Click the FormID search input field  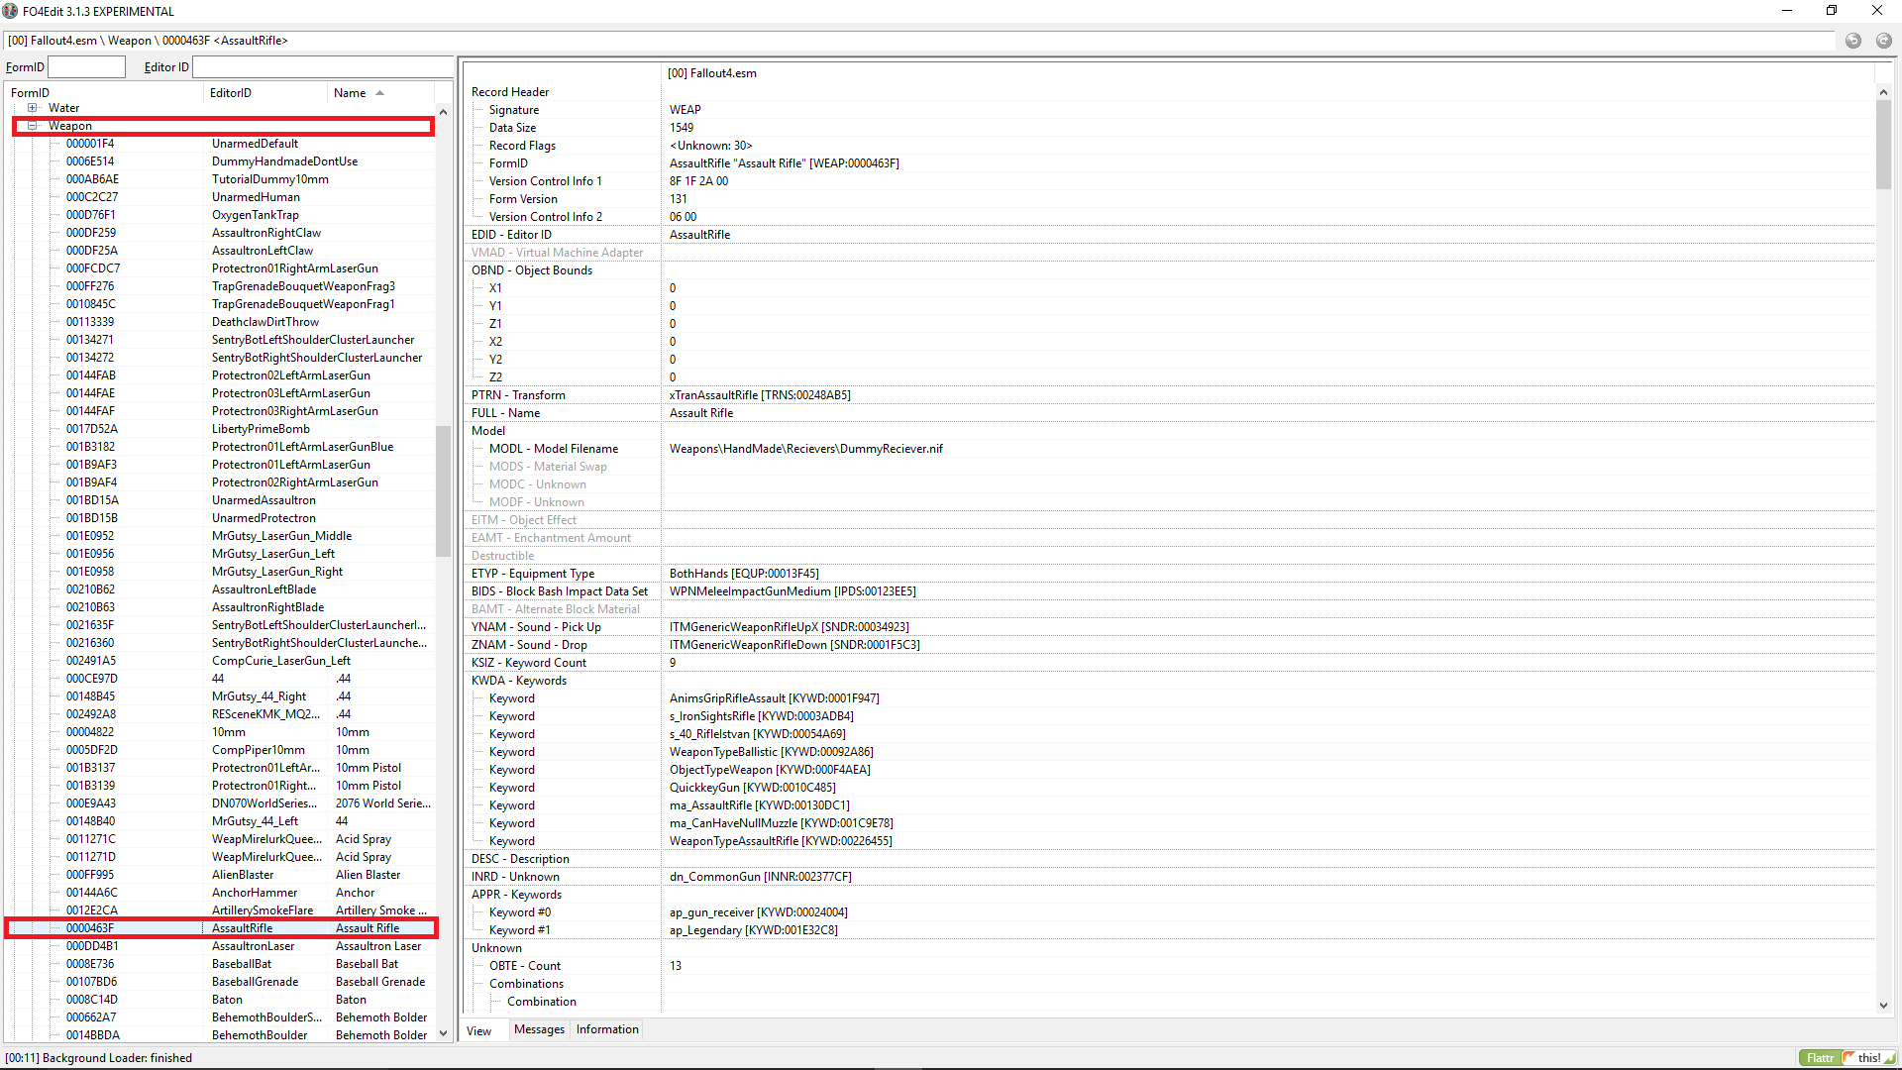(87, 67)
